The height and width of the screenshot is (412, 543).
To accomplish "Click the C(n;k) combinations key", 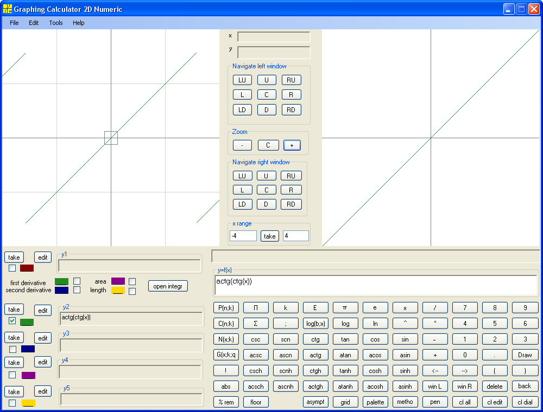I will point(226,324).
